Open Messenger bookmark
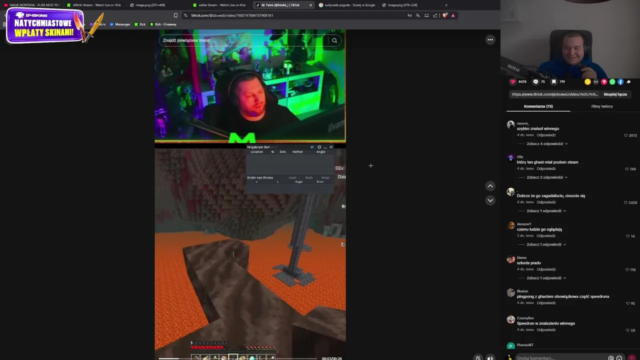Image resolution: width=640 pixels, height=360 pixels. point(120,24)
